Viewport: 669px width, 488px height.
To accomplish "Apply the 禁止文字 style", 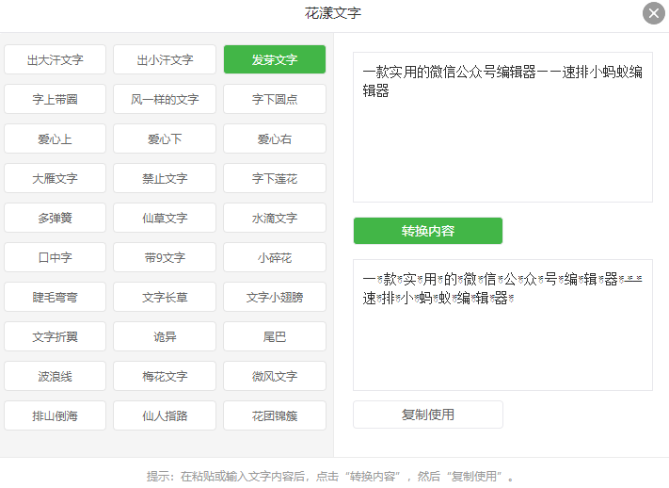I will (x=165, y=178).
